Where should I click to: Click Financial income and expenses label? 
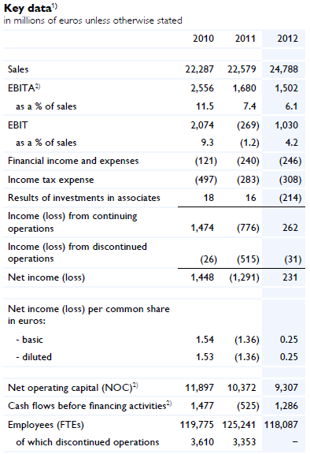pyautogui.click(x=73, y=161)
